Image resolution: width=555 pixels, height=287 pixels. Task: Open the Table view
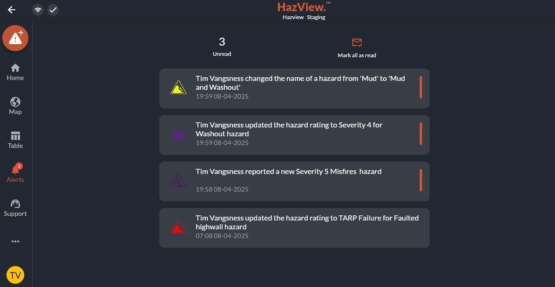[15, 140]
